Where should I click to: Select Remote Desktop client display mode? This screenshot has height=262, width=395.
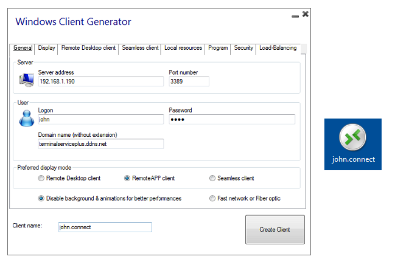tap(41, 179)
